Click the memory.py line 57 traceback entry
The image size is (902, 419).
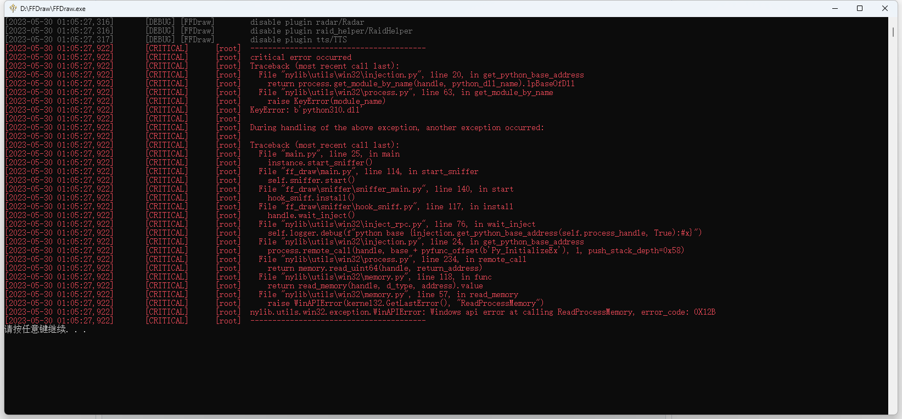click(384, 294)
